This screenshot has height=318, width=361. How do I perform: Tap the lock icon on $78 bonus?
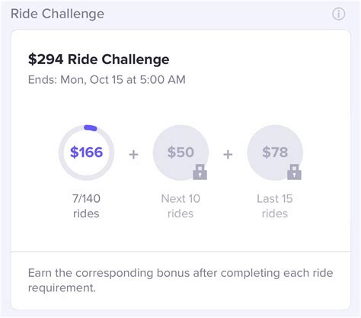[294, 172]
